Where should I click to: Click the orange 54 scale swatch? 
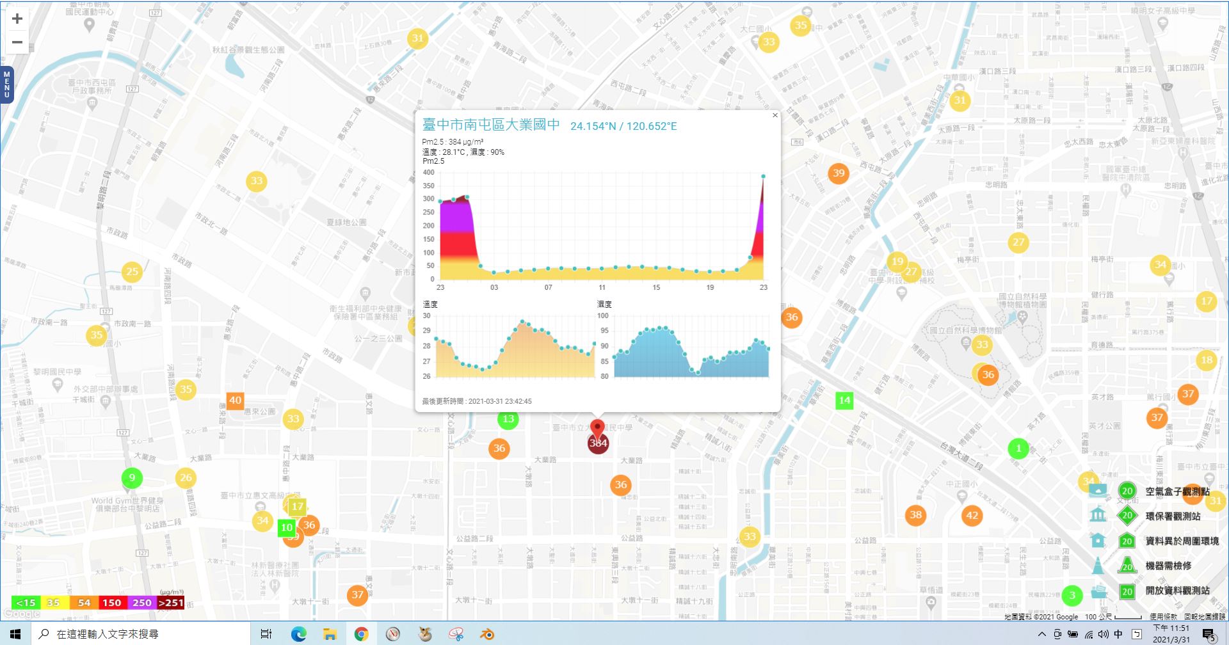[x=84, y=603]
